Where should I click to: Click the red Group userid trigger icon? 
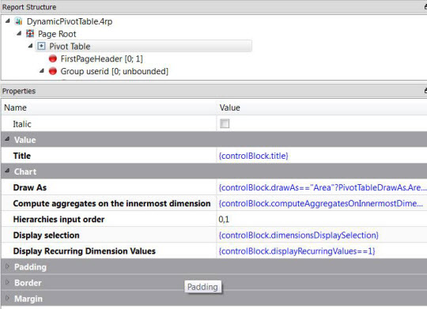coord(53,71)
